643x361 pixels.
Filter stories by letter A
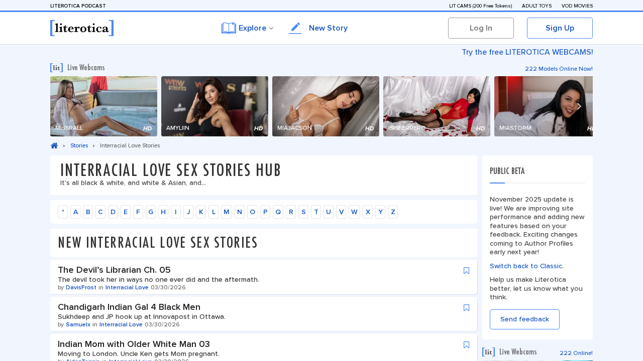(75, 212)
